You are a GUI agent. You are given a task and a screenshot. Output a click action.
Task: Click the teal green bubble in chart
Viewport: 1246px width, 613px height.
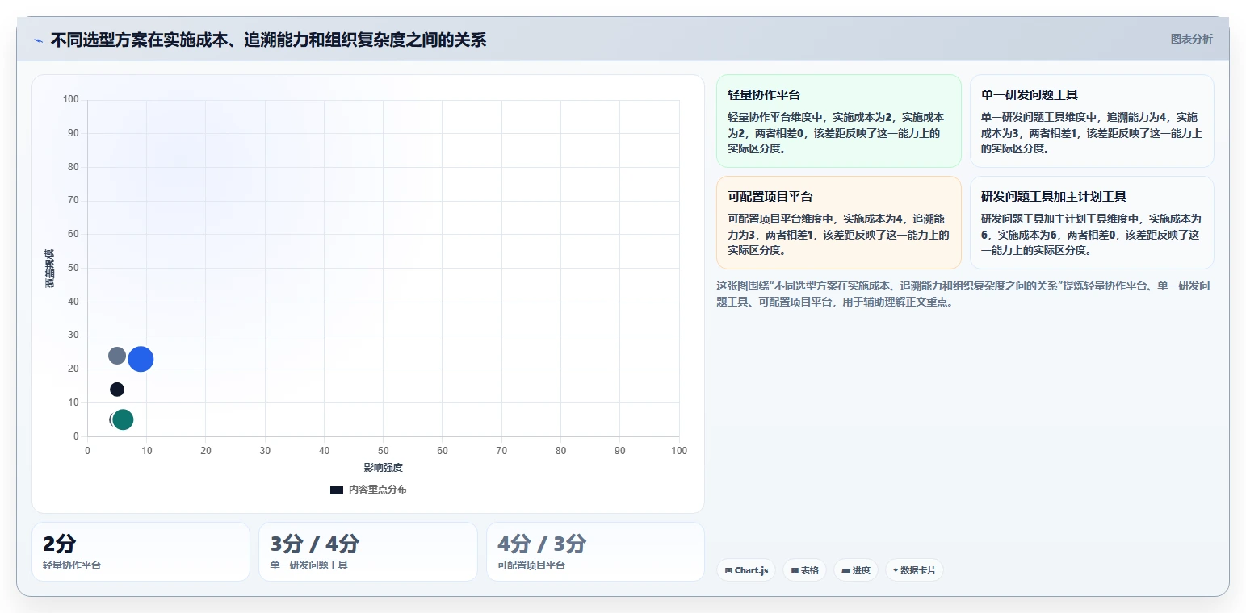coord(123,419)
